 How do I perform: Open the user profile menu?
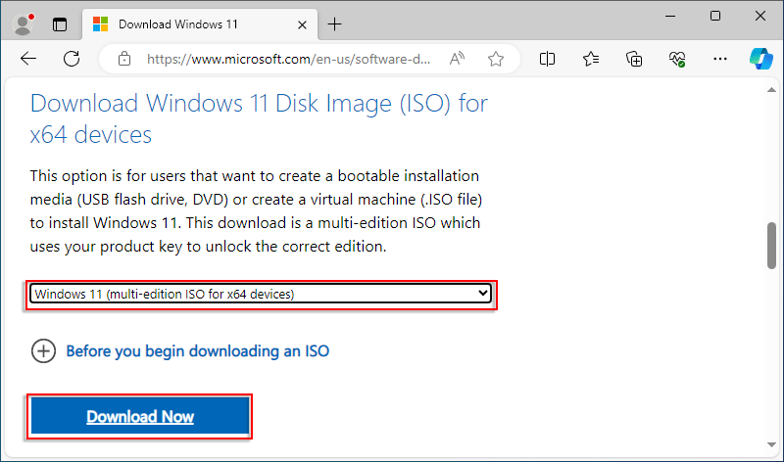[x=24, y=23]
